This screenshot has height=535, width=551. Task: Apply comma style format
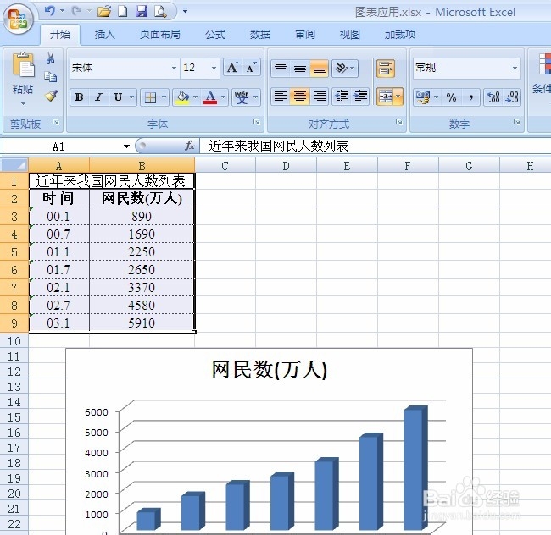[x=470, y=97]
